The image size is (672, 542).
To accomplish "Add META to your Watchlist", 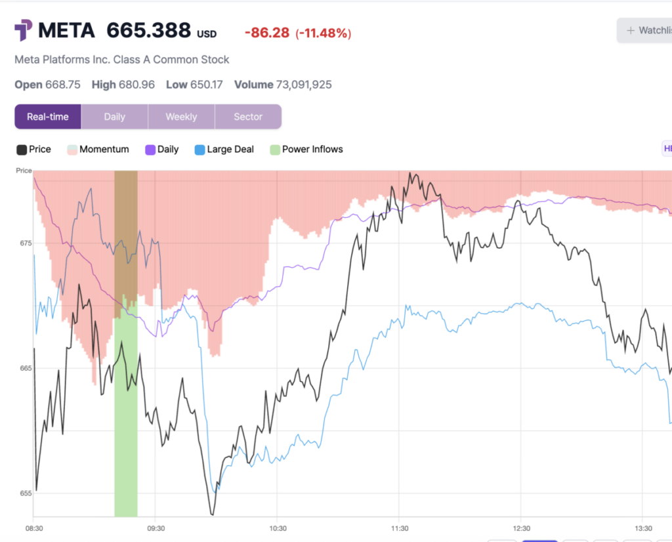I will tap(650, 30).
